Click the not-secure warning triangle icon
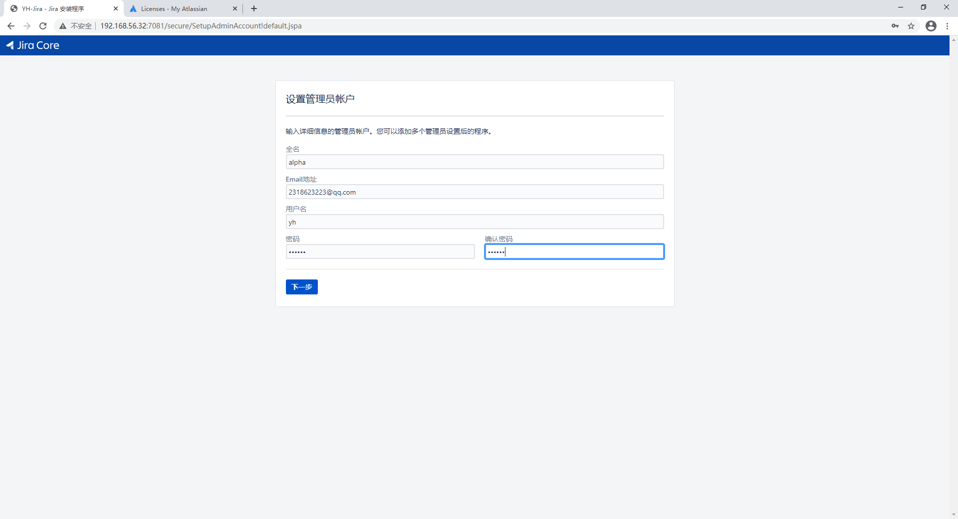This screenshot has width=958, height=519. [63, 26]
